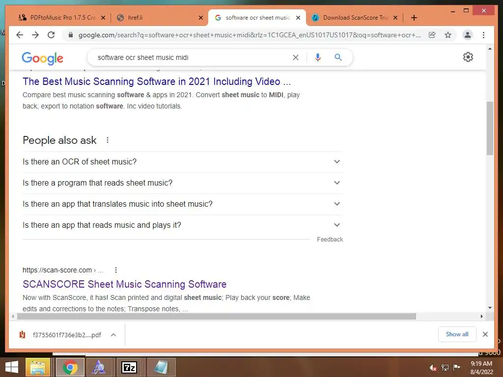Open the taskbar clock showing 9:19 AM

(481, 368)
